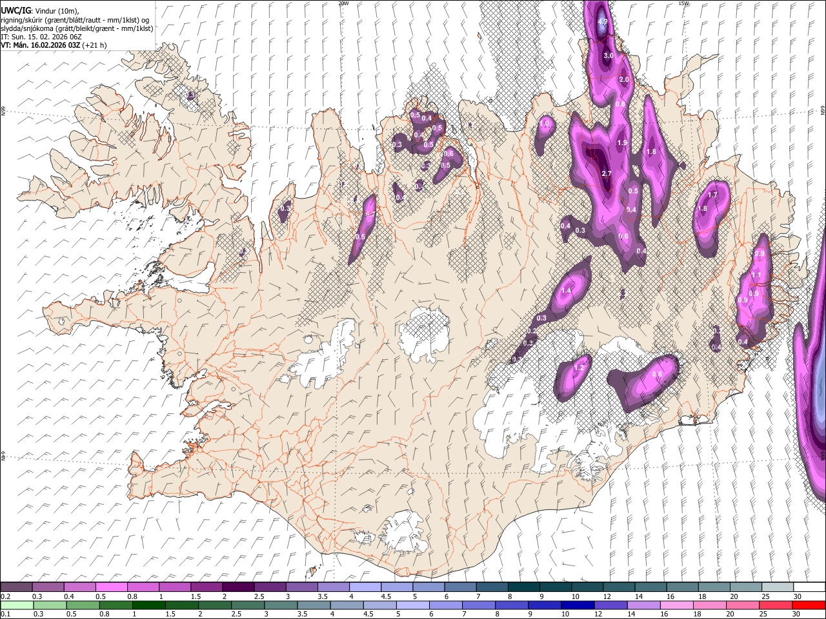
Task: Select the rain scale swatch starting at 4.5
Action: point(379,605)
